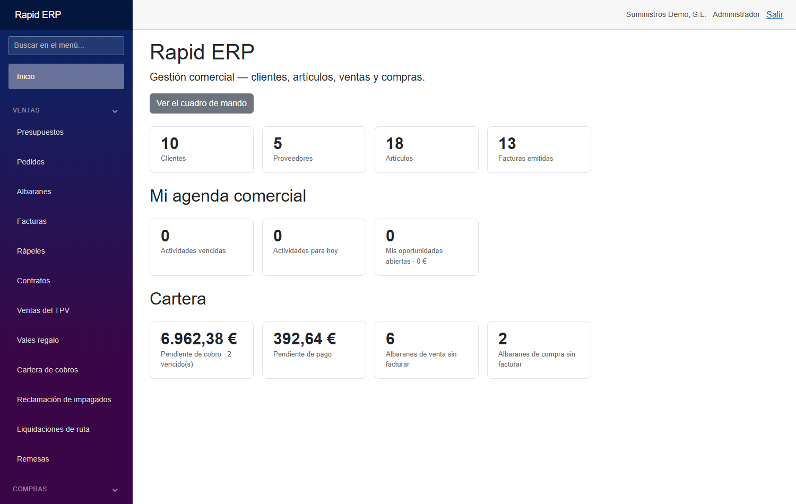Click the VENTAS section label
796x504 pixels.
(x=27, y=110)
